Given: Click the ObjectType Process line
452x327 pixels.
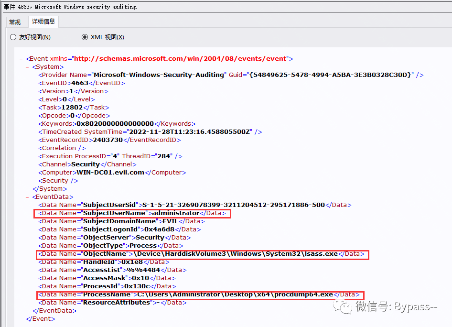Looking at the screenshot, I should click(x=111, y=246).
